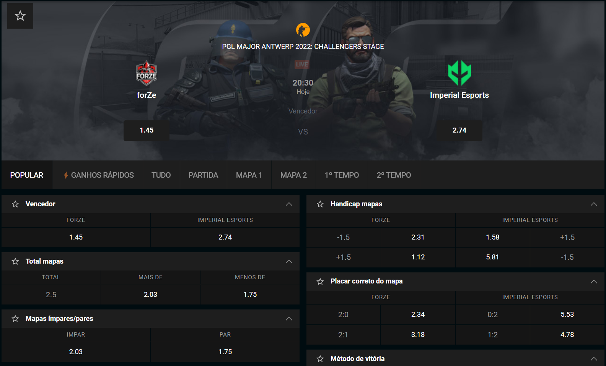The image size is (606, 366).
Task: Bet on Imperial Esports at 2.74 in header
Action: pyautogui.click(x=459, y=131)
